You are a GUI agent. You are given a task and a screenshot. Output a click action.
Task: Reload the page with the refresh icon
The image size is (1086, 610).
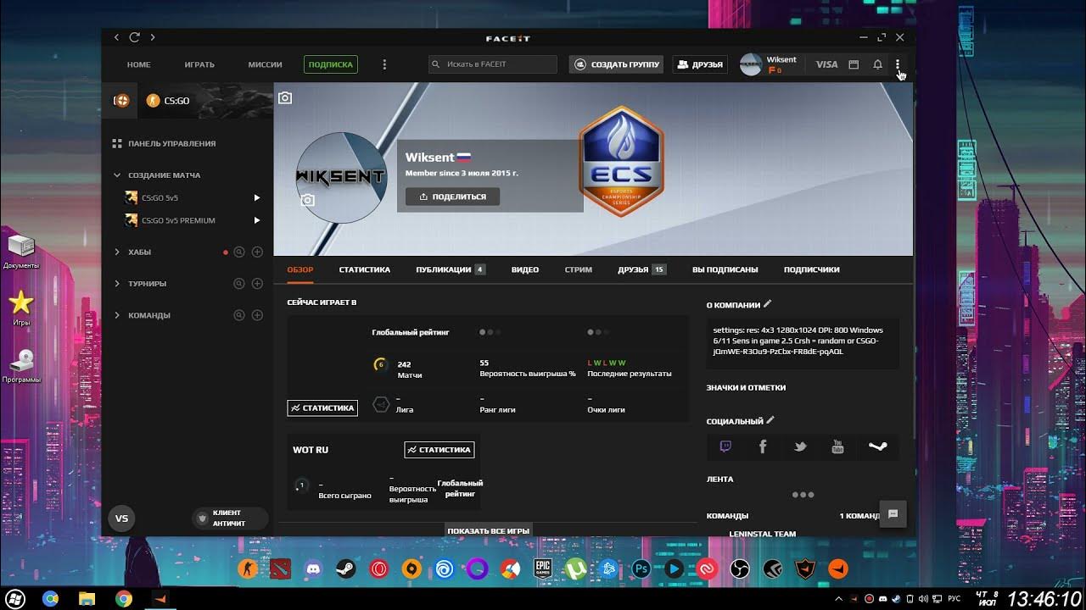pyautogui.click(x=134, y=37)
